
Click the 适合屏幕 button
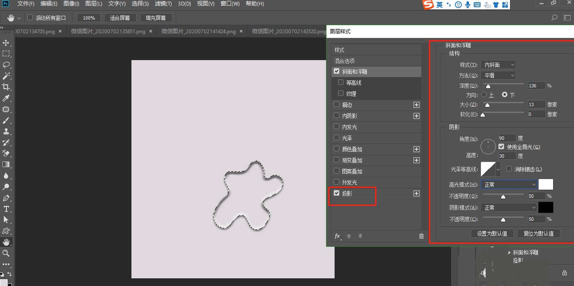pos(120,18)
